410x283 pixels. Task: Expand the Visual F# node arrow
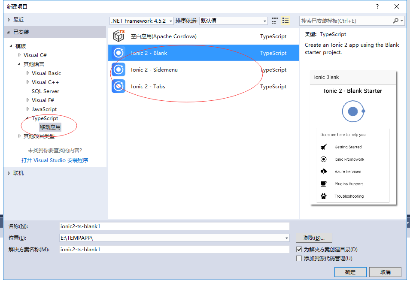27,100
